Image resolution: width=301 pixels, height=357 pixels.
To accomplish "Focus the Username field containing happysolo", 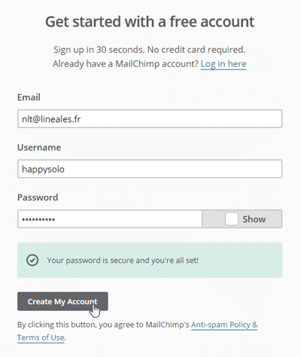I will tap(150, 169).
